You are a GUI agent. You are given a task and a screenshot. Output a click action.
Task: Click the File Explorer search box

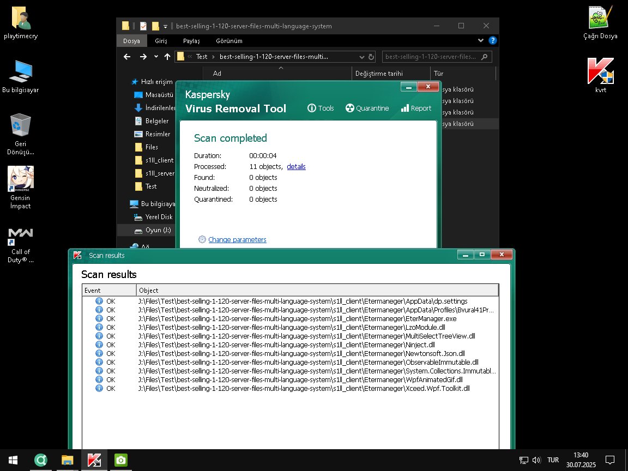433,57
